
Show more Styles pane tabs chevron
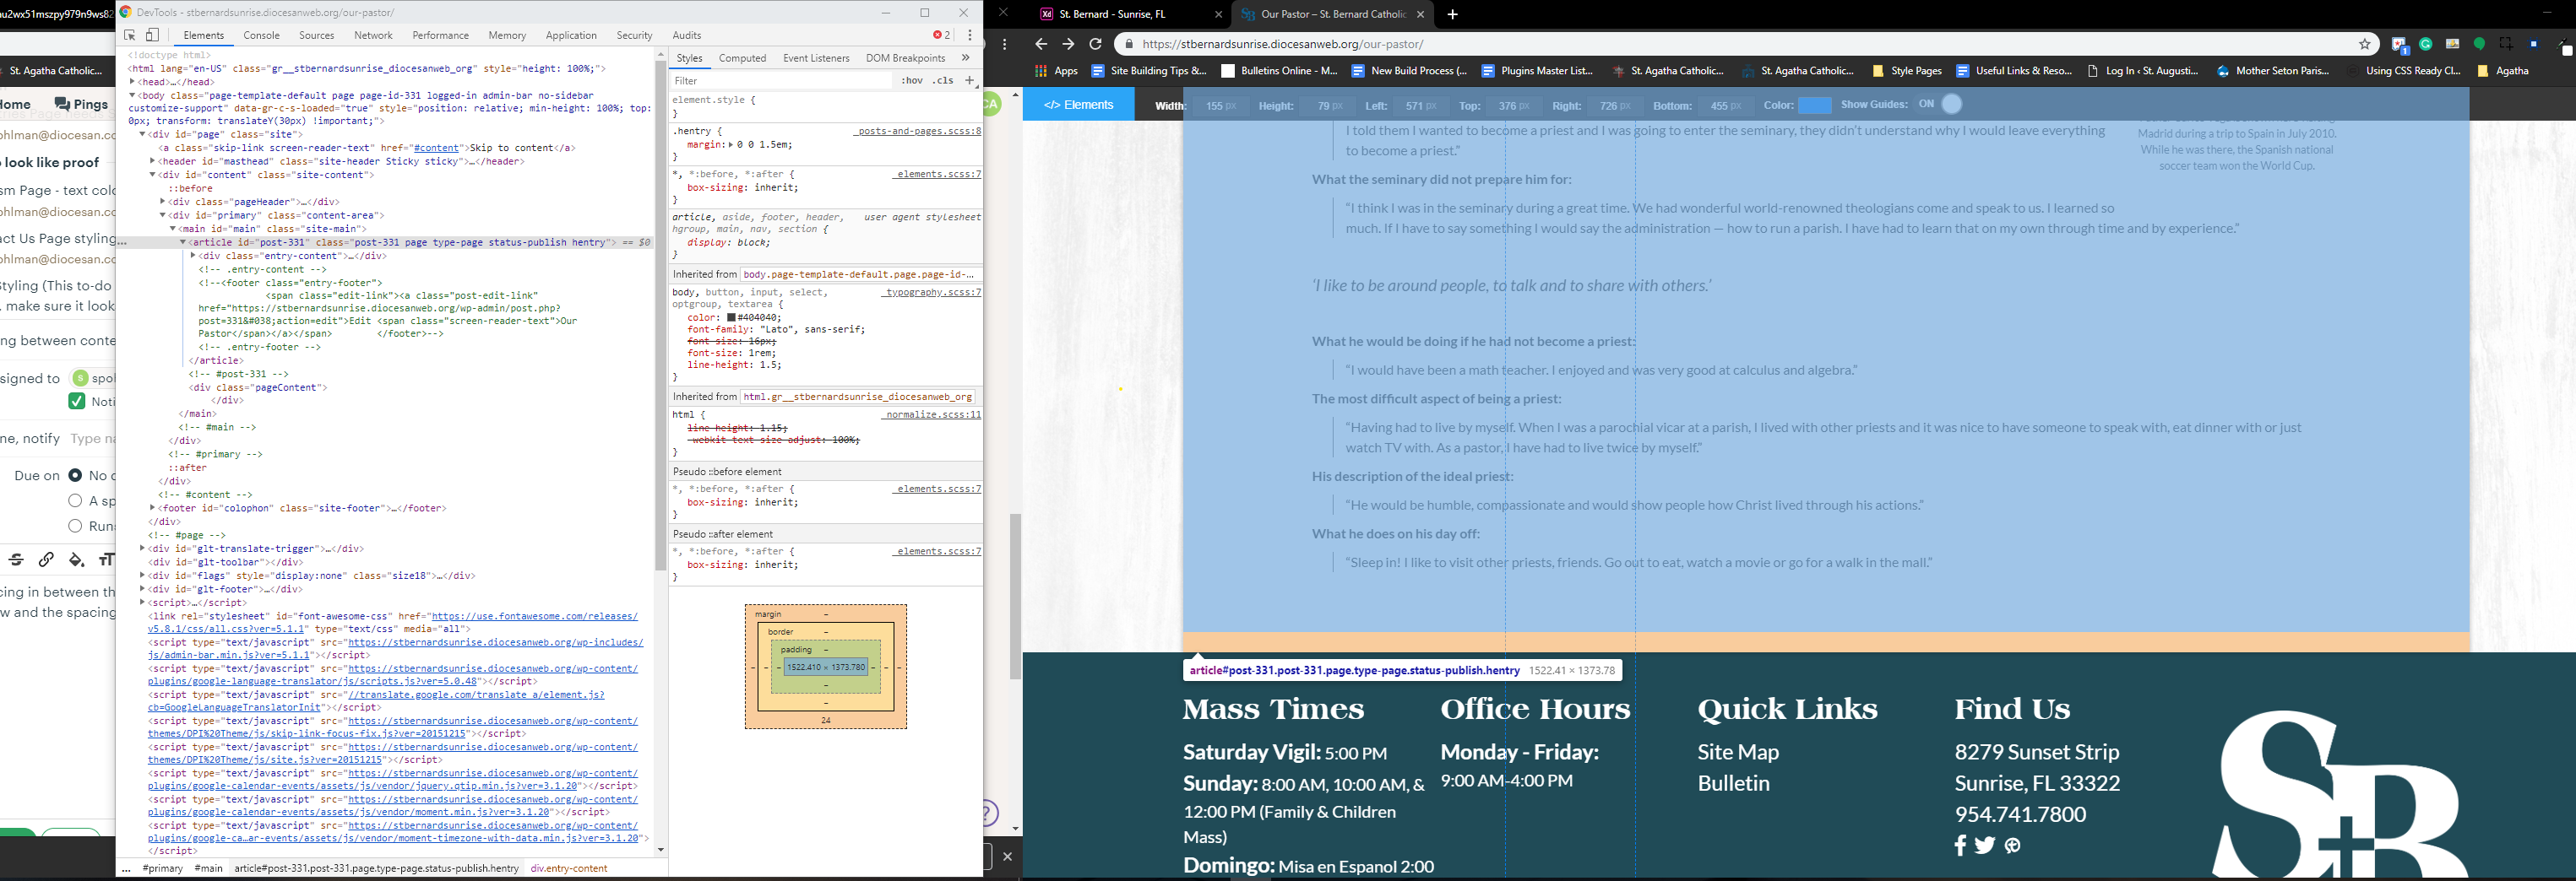(965, 58)
